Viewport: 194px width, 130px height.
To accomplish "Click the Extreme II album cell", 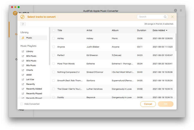I will (122, 64).
